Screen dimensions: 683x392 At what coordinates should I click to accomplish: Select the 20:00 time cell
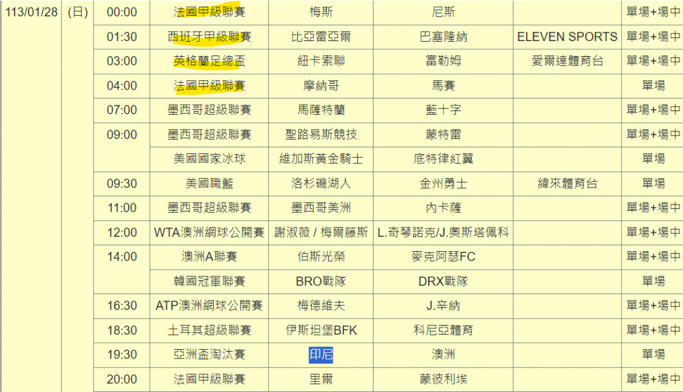(122, 379)
